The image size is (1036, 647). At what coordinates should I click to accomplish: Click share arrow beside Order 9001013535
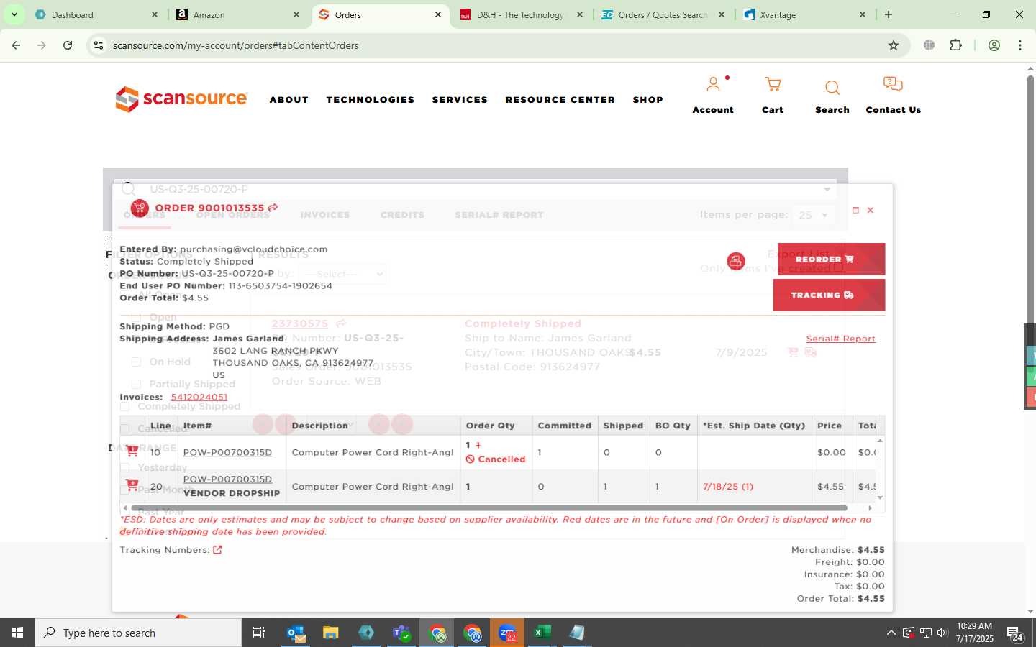pyautogui.click(x=273, y=208)
